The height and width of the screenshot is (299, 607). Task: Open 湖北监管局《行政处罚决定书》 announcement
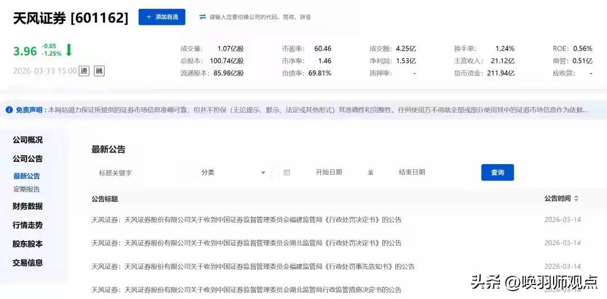[246, 243]
